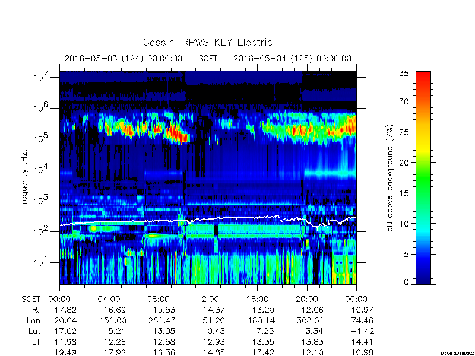This screenshot has width=475, height=356.
Task: Click the 12:00 time tick label
Action: (x=208, y=299)
